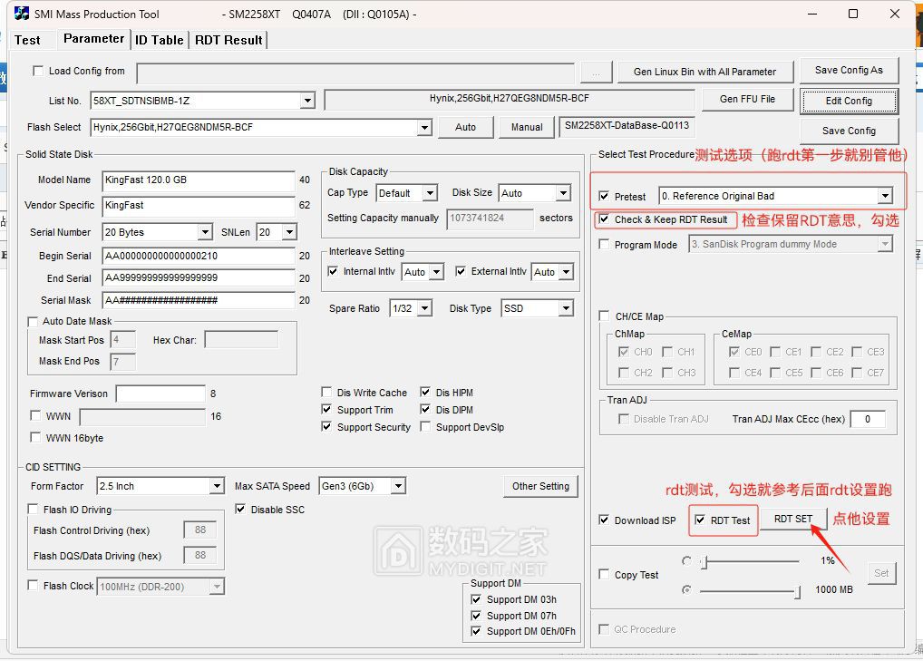The width and height of the screenshot is (923, 661).
Task: Click the Edit Config button
Action: (849, 101)
